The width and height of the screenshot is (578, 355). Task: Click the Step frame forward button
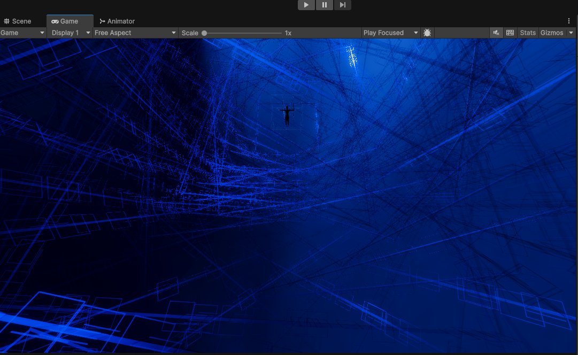[343, 5]
